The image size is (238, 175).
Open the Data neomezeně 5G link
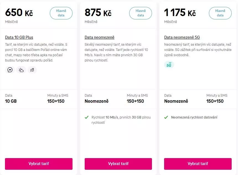tap(182, 37)
